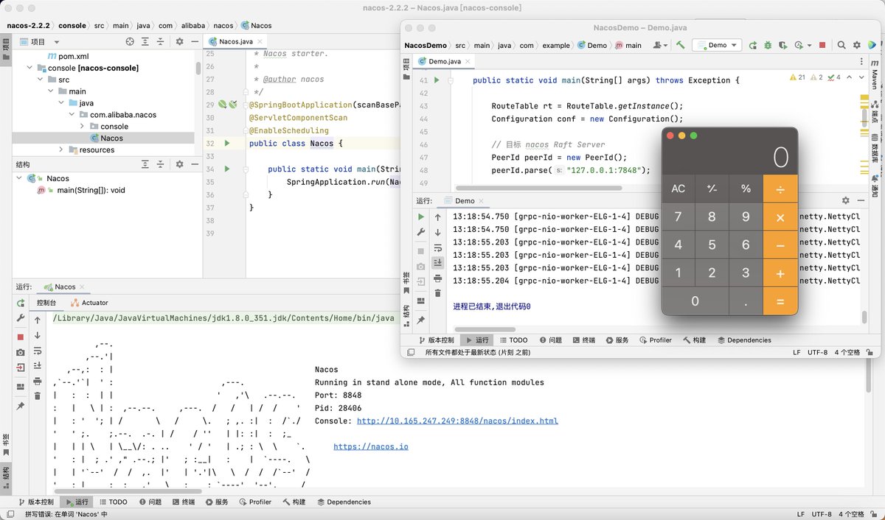Open Profiler tool window in NacosDemo bottom bar

coord(656,340)
